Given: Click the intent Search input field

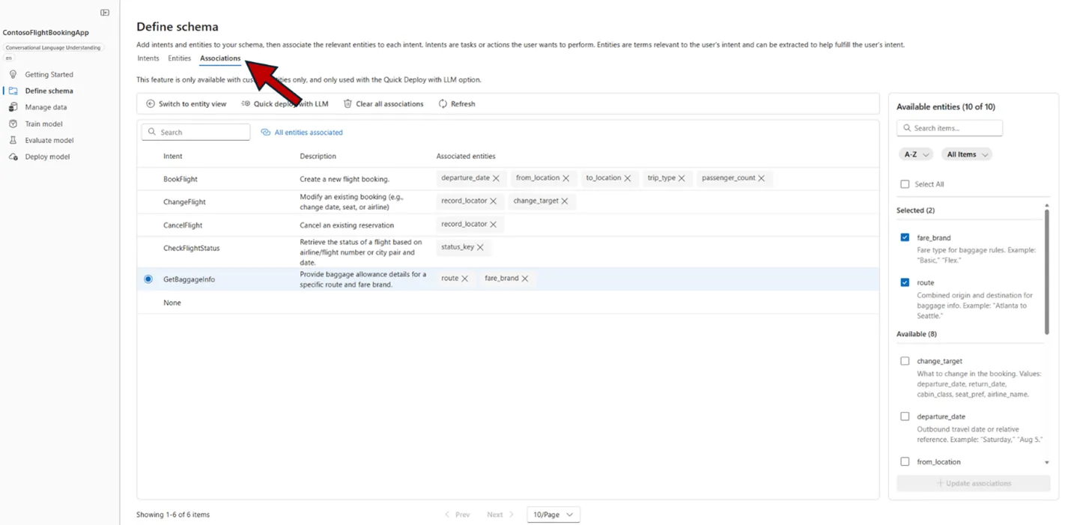Looking at the screenshot, I should (x=196, y=132).
